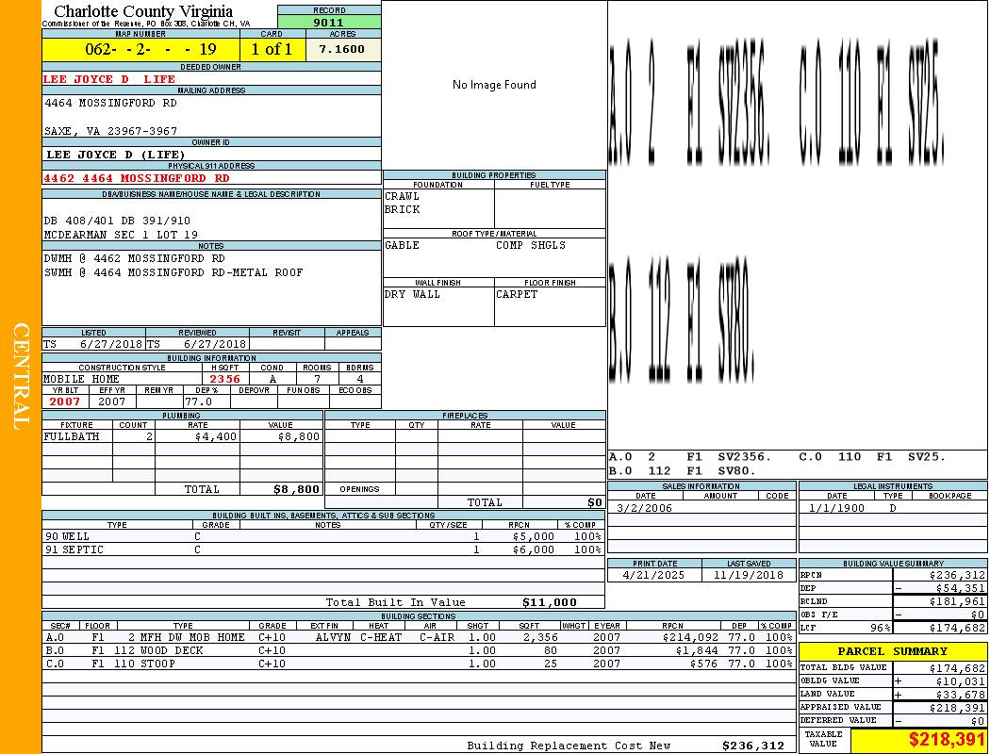Select floor finish CARPET

point(517,295)
